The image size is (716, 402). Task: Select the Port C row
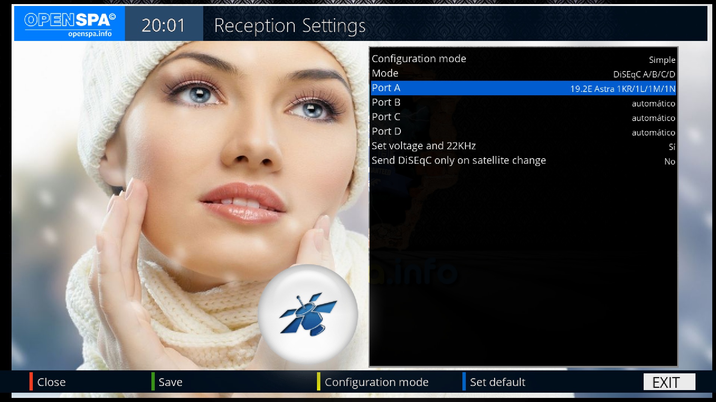tap(524, 117)
